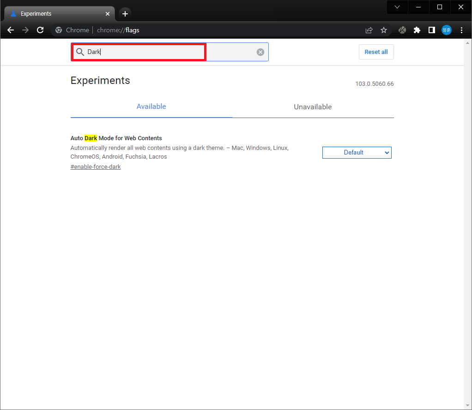Share this page via share icon
Image resolution: width=472 pixels, height=410 pixels.
point(369,30)
